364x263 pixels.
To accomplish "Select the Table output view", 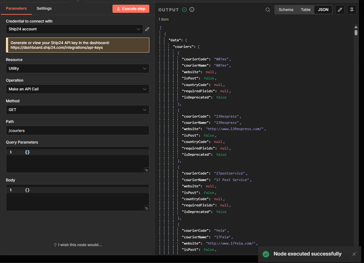I will click(306, 10).
